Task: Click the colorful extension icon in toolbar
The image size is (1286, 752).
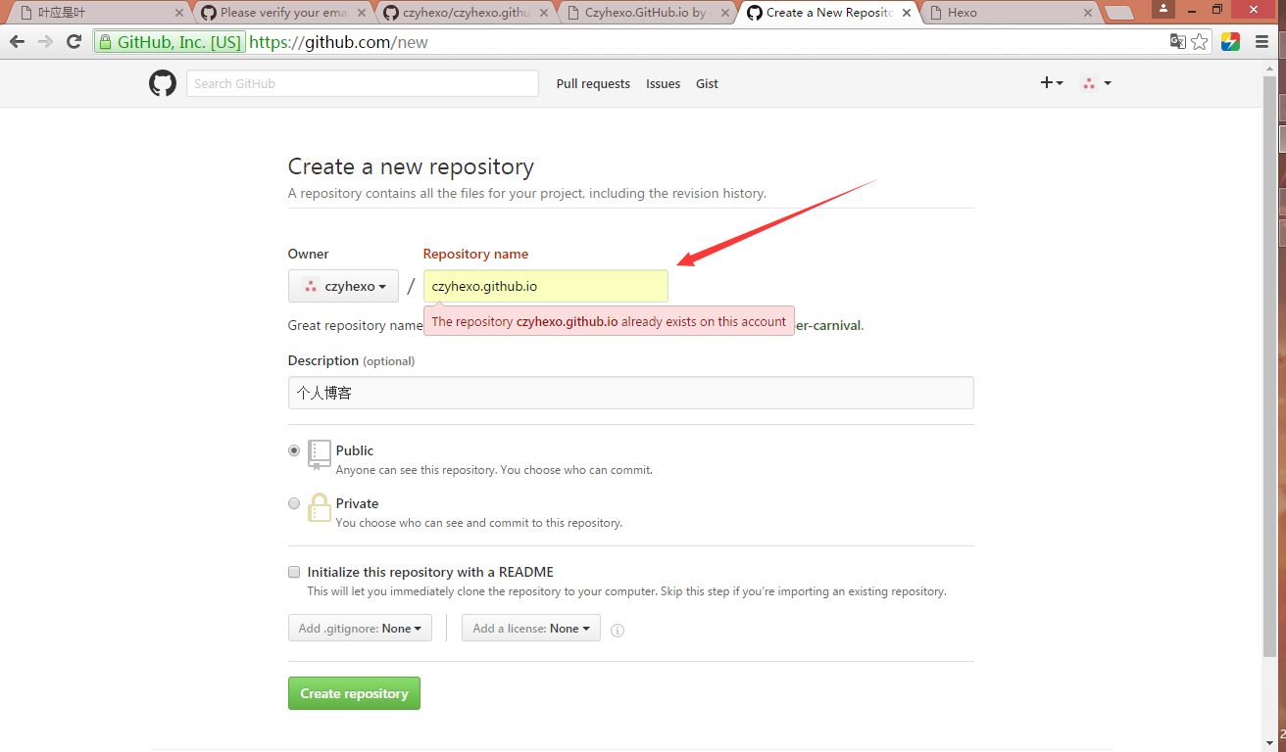Action: [x=1231, y=42]
